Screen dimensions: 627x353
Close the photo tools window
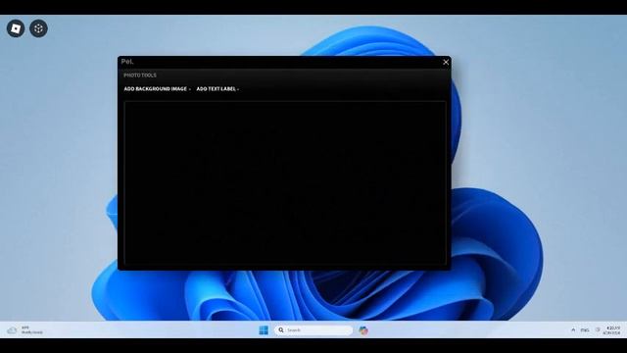point(446,62)
